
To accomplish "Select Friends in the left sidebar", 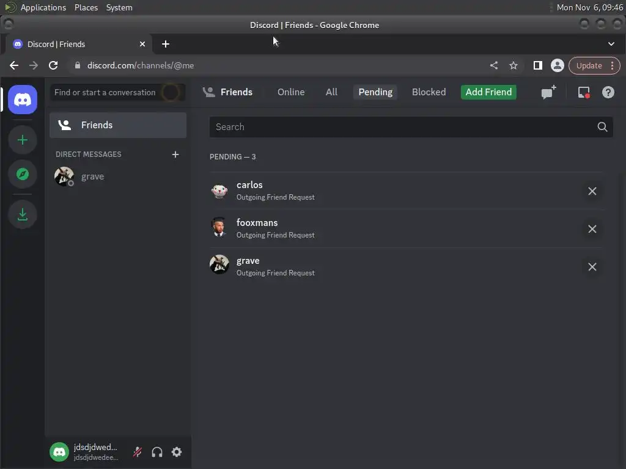I will (x=118, y=125).
